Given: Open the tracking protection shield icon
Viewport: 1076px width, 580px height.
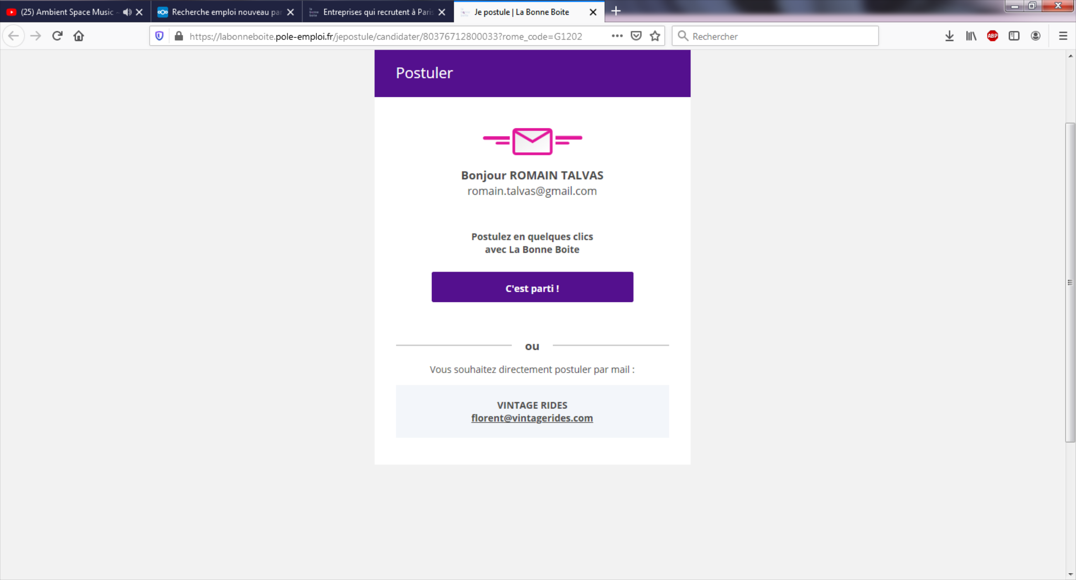Looking at the screenshot, I should 160,36.
